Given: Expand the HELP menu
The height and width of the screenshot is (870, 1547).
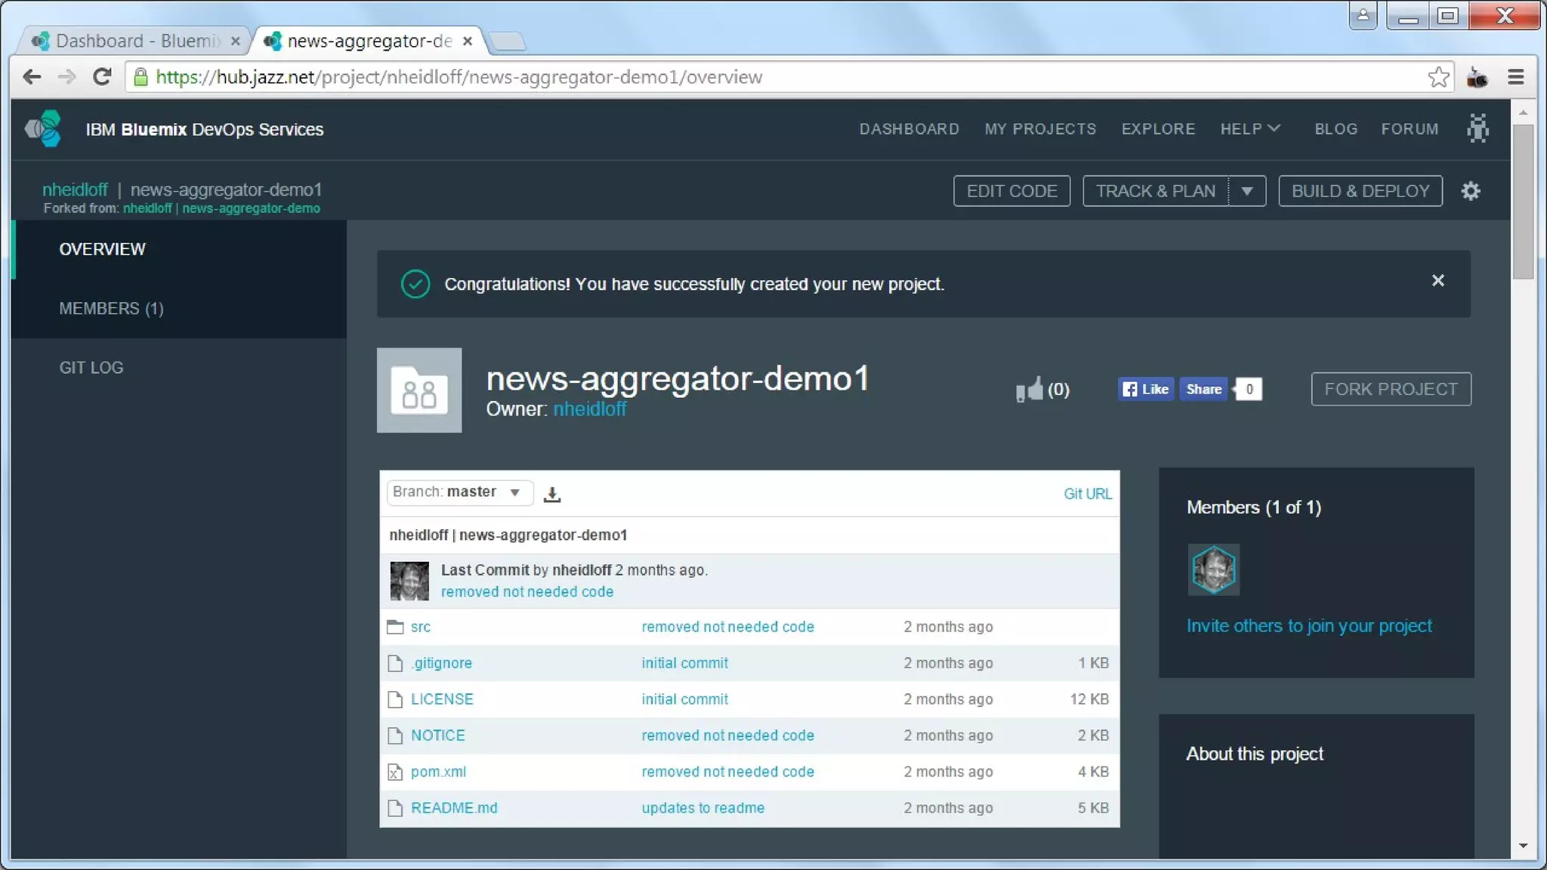Looking at the screenshot, I should click(x=1250, y=129).
